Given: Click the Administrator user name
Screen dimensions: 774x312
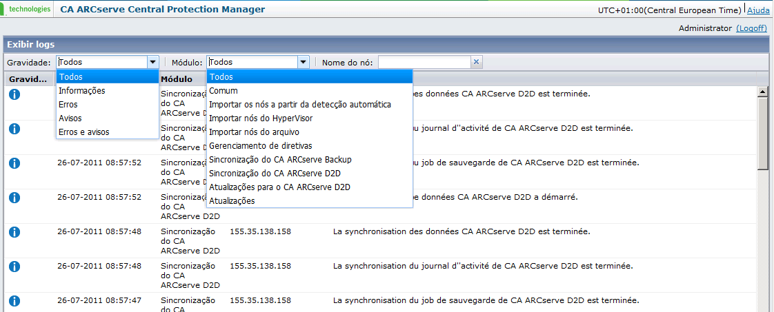Looking at the screenshot, I should pos(706,29).
